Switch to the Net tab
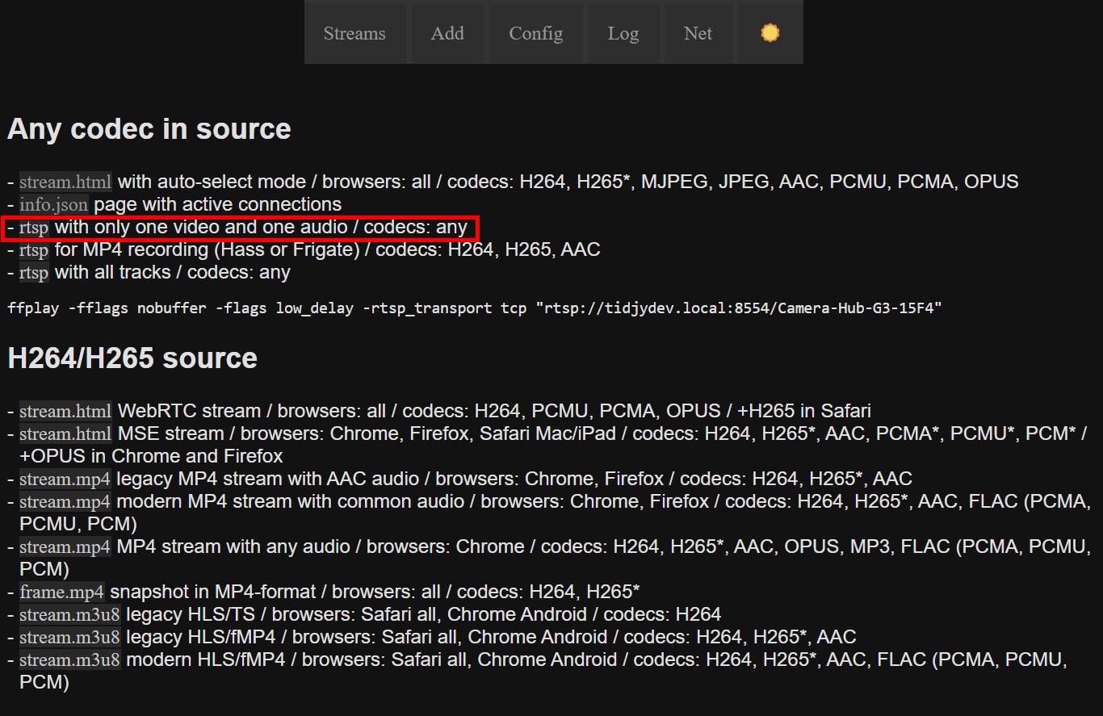Screen dimensions: 1103x716 click(x=698, y=33)
